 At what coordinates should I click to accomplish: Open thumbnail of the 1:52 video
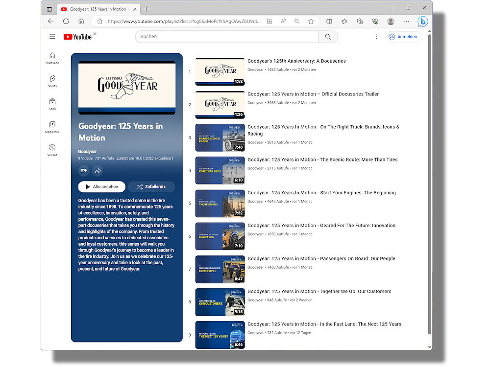(x=220, y=72)
